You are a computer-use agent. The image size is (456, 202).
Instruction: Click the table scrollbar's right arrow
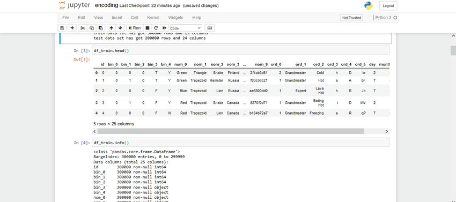[x=387, y=131]
